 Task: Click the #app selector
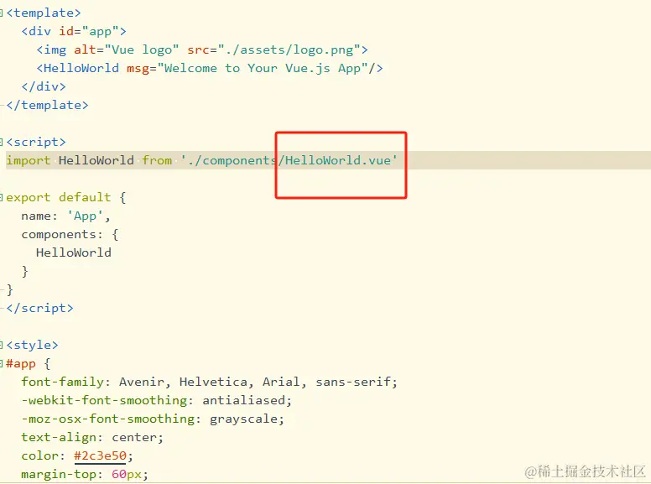pyautogui.click(x=21, y=363)
